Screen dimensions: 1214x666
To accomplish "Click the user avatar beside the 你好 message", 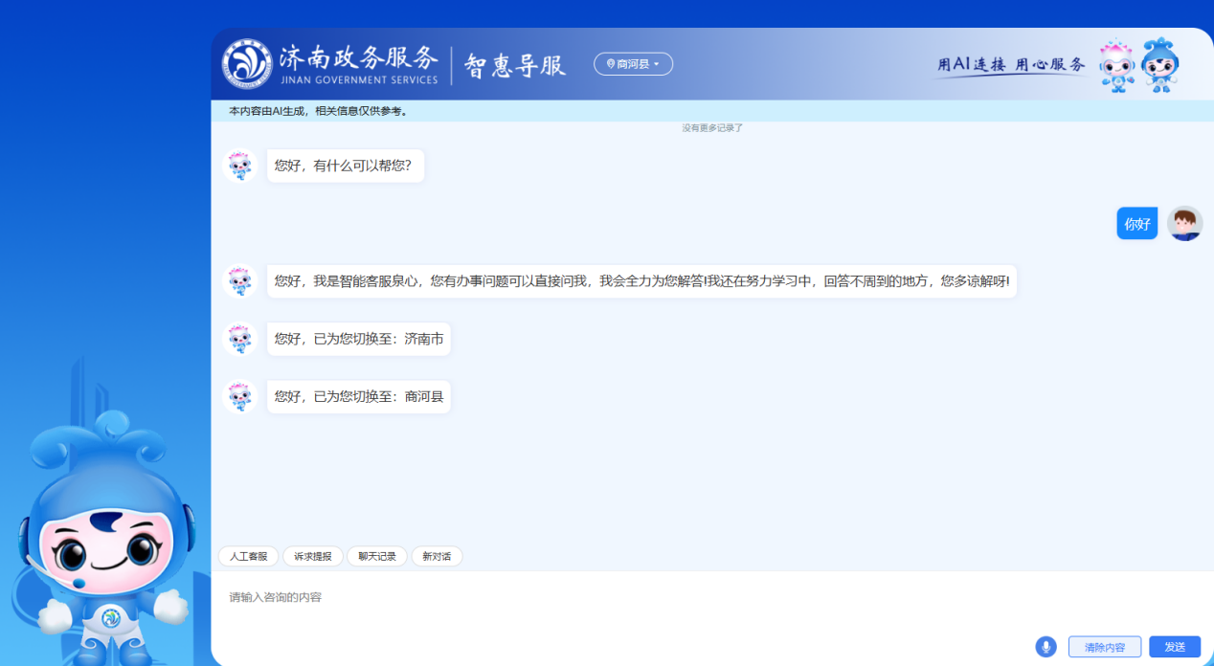I will click(x=1184, y=224).
